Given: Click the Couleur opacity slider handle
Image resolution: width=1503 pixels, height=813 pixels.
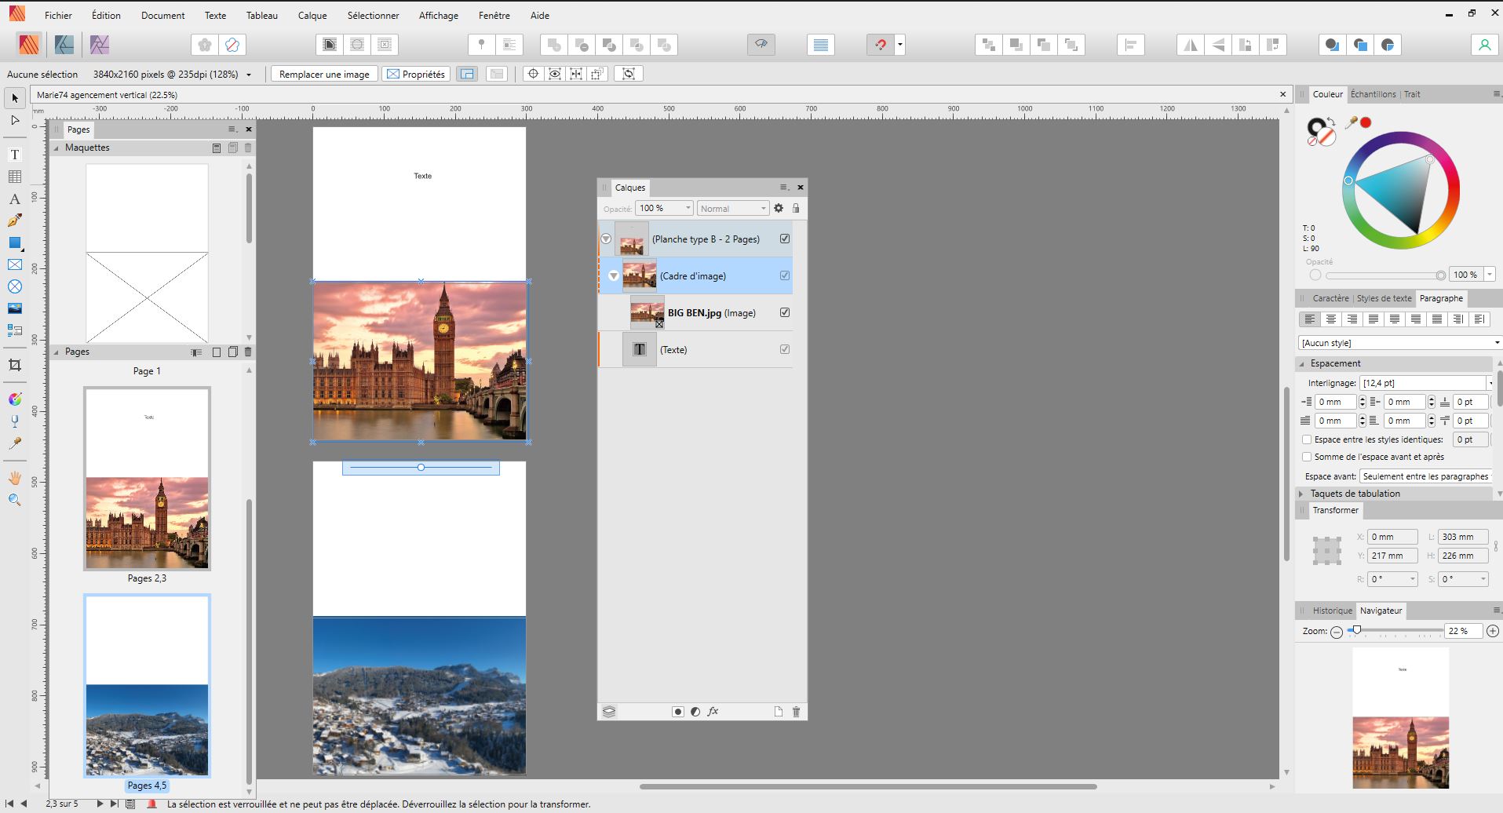Looking at the screenshot, I should coord(1440,275).
